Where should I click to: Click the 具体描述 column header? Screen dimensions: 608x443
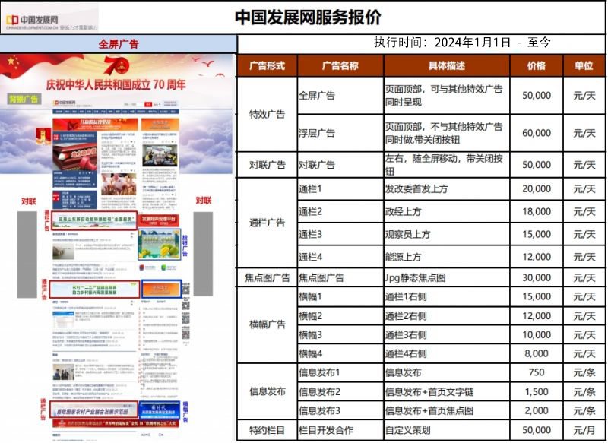click(x=447, y=65)
